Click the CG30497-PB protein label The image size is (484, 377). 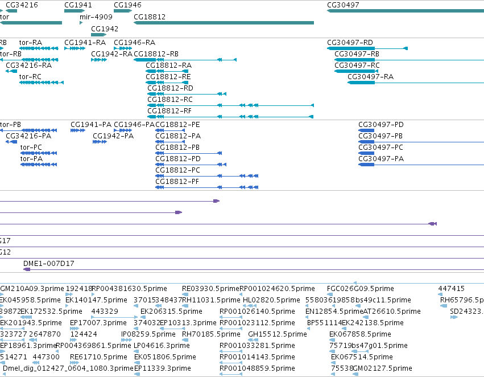click(x=380, y=136)
